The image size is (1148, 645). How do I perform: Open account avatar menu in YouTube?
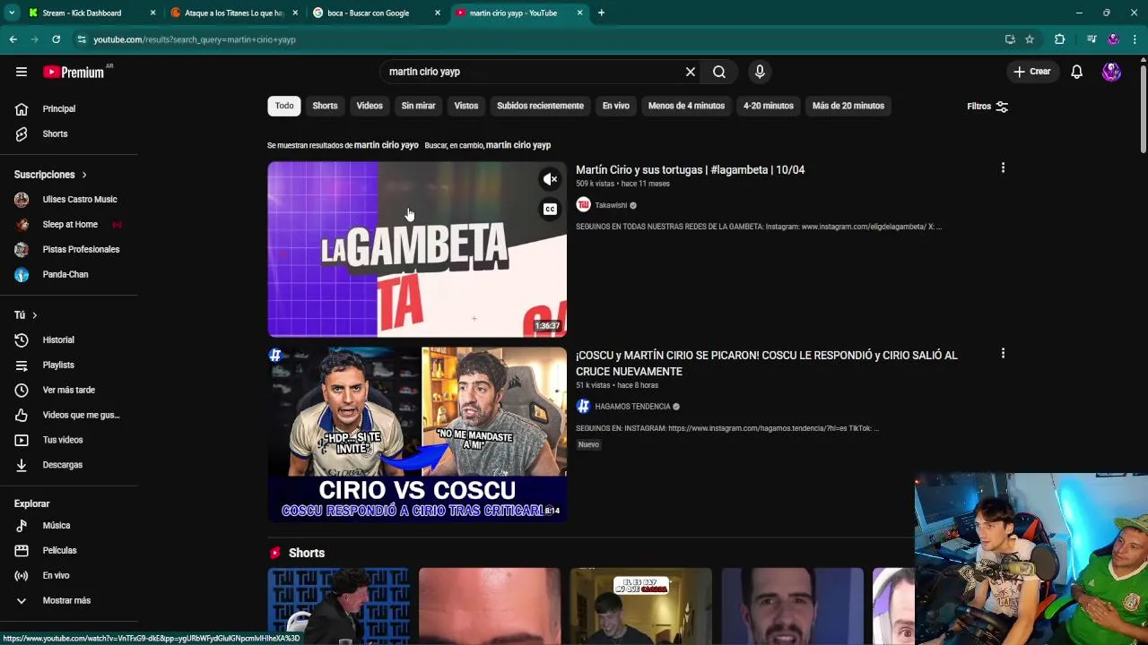coord(1111,72)
